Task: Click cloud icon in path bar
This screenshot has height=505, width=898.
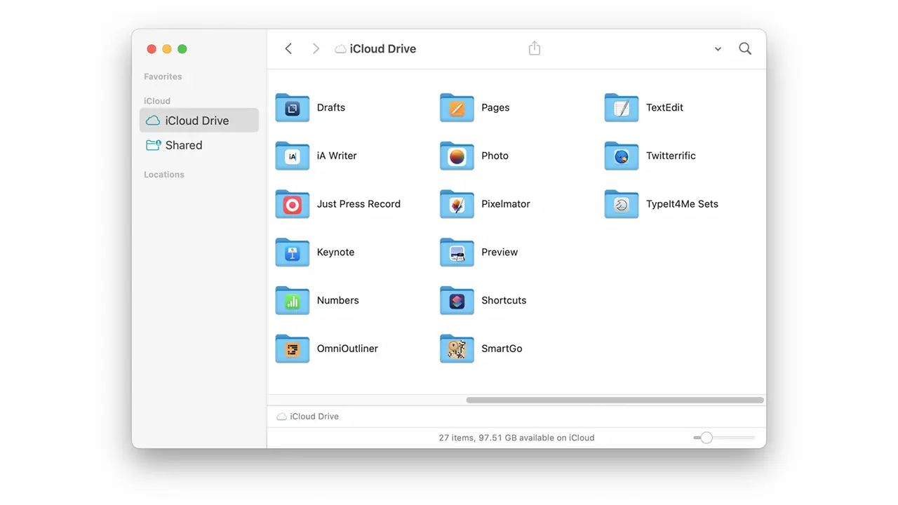Action: coord(281,417)
